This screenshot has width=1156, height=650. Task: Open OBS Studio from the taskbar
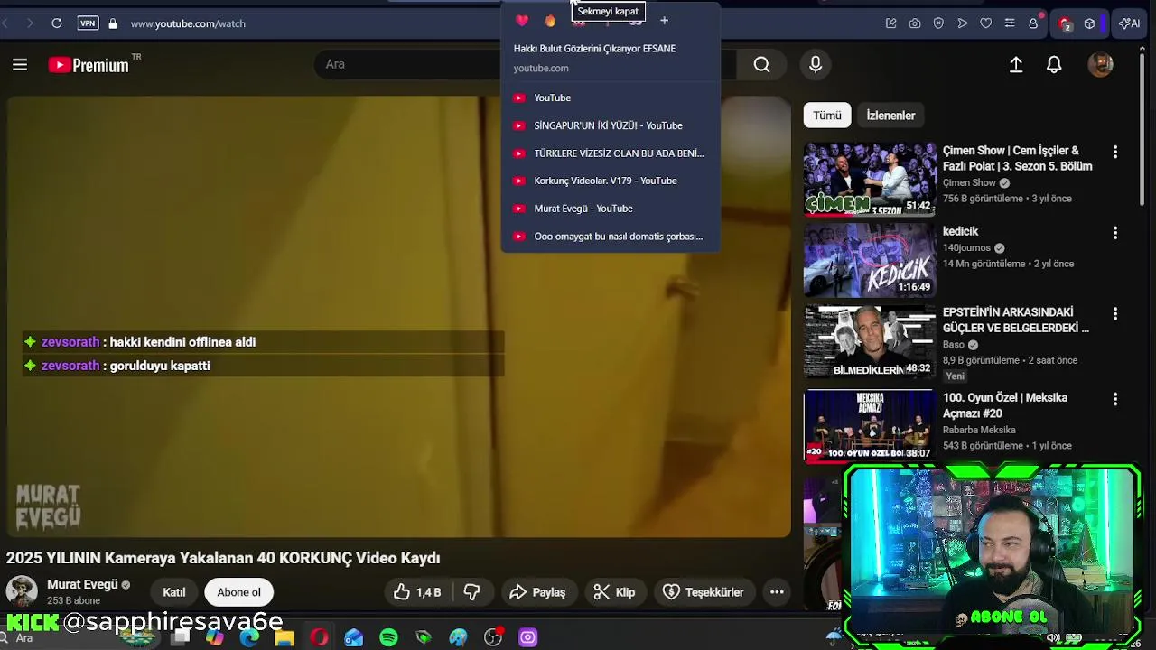tap(493, 637)
